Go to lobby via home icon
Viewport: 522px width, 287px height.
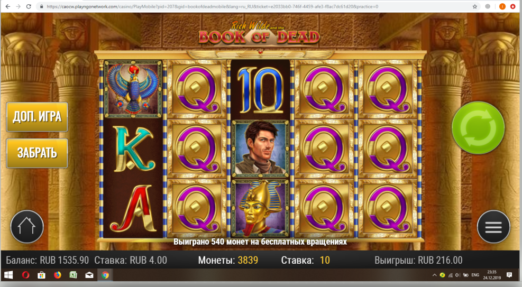pyautogui.click(x=27, y=227)
